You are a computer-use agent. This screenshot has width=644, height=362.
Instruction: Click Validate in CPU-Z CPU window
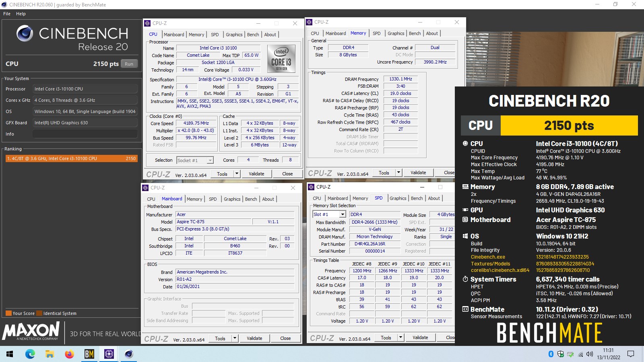pos(256,174)
